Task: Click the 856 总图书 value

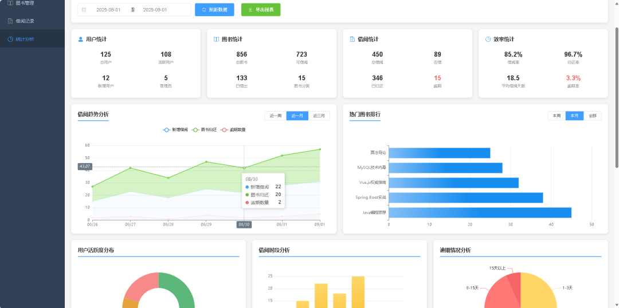Action: click(242, 54)
